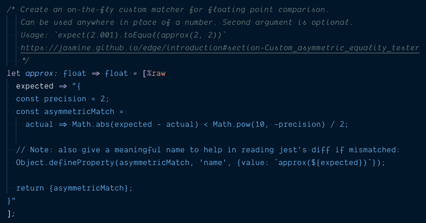
Task: Click the opening "/*" comment marker
Action: [x=11, y=10]
